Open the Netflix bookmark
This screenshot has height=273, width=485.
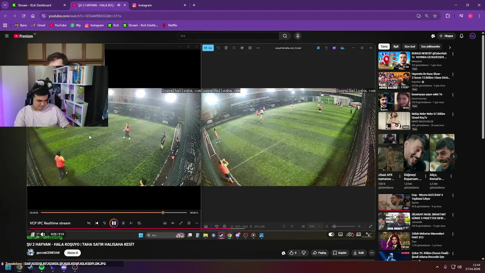(x=170, y=25)
